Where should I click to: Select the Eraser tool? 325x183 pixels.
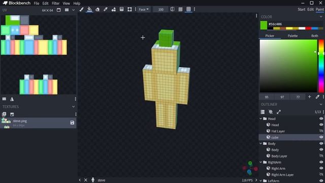click(x=97, y=9)
